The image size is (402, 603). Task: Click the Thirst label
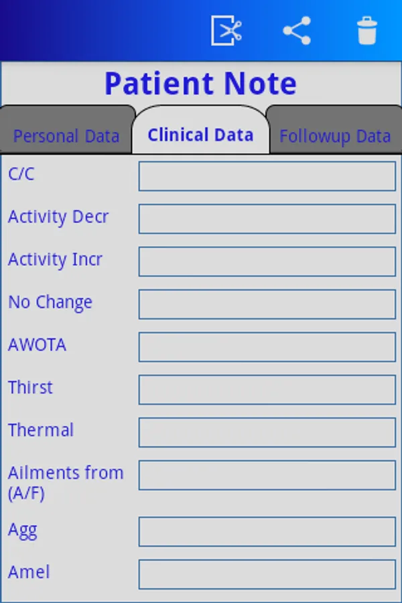click(30, 387)
